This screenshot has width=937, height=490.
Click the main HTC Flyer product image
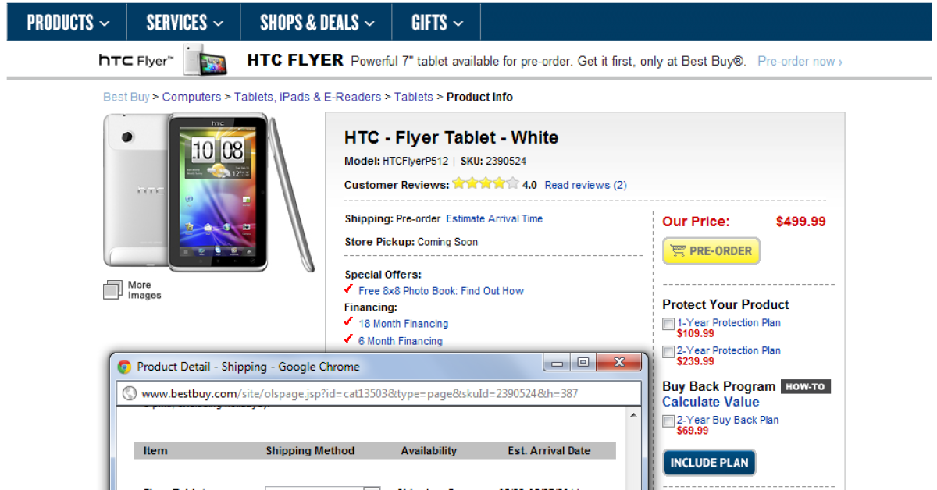[208, 191]
